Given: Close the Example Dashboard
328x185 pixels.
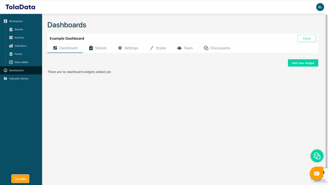Looking at the screenshot, I should click(x=307, y=38).
